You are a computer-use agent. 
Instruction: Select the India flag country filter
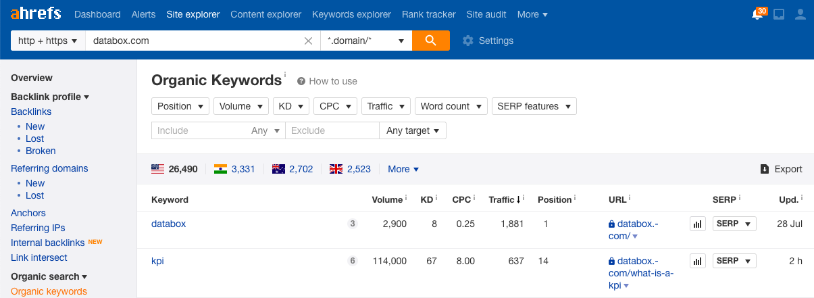click(x=220, y=169)
